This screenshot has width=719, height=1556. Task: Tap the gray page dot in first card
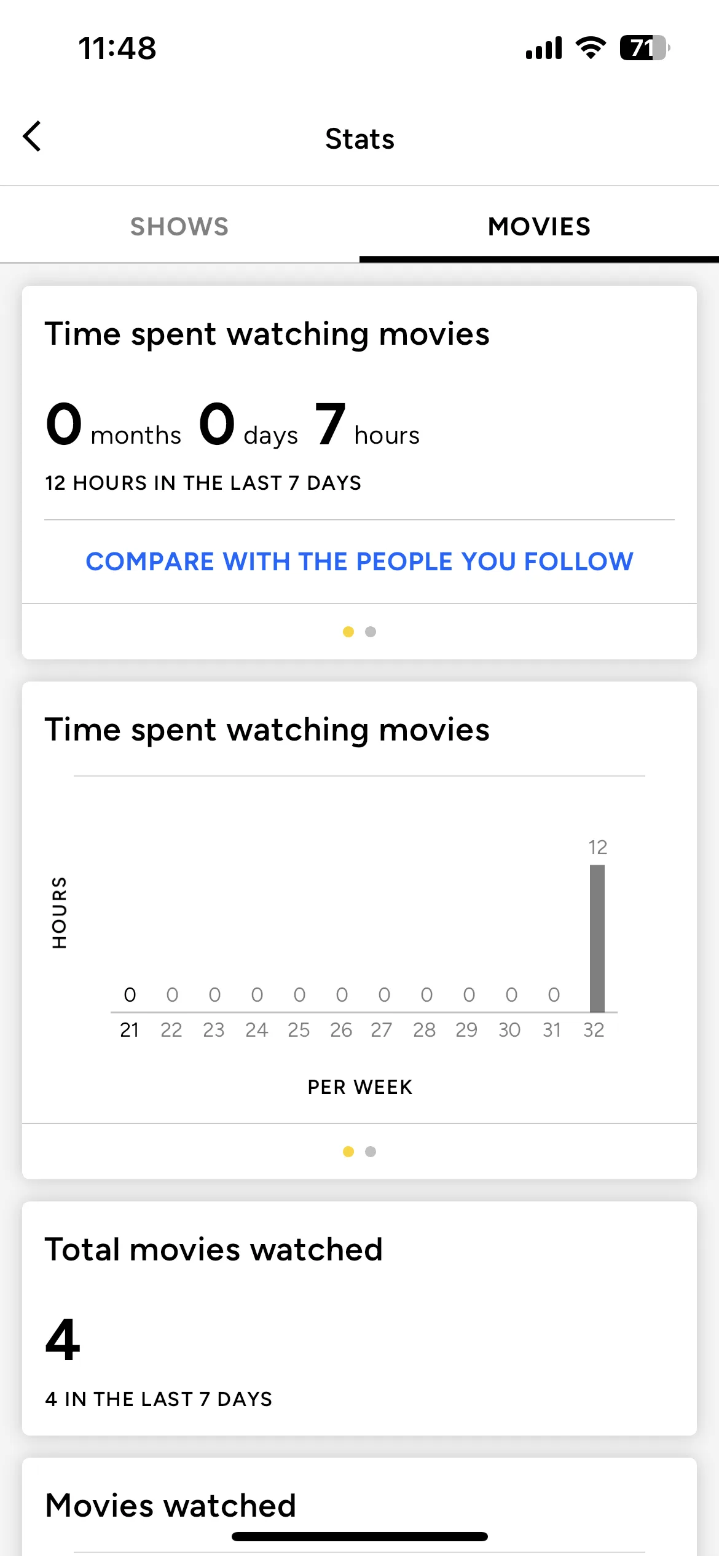(371, 632)
